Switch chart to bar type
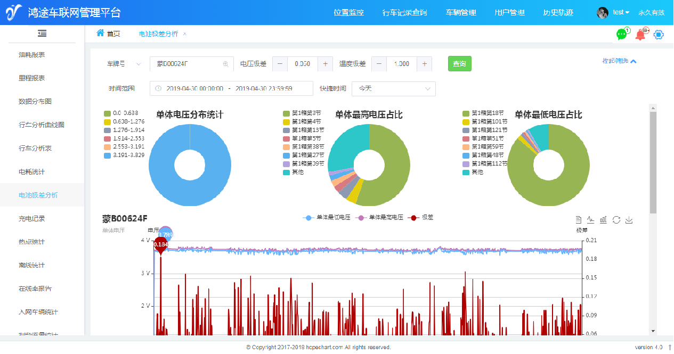Screen dimensions: 674x354 (x=604, y=220)
